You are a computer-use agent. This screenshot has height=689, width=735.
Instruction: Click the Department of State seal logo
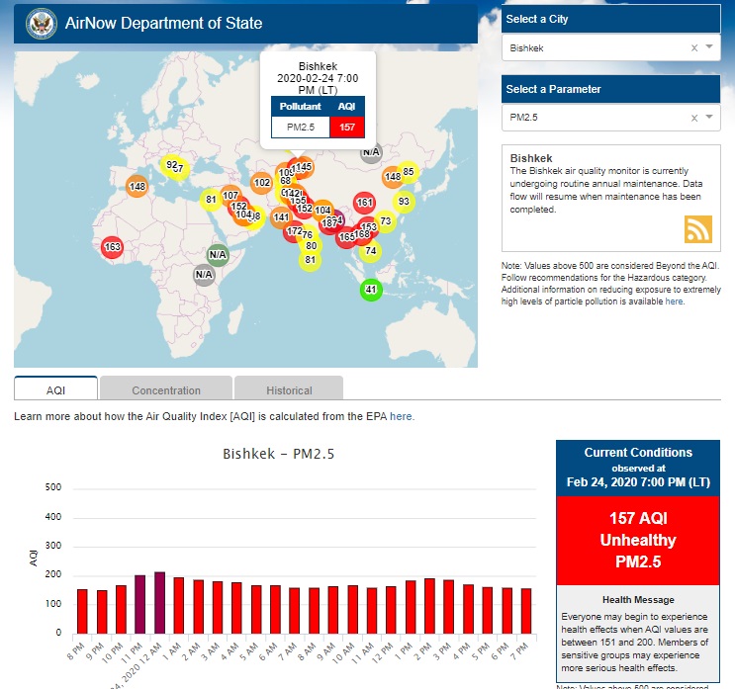(x=41, y=23)
